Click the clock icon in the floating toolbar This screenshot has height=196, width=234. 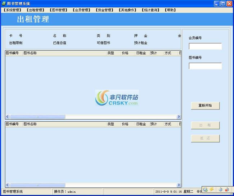pyautogui.click(x=206, y=190)
